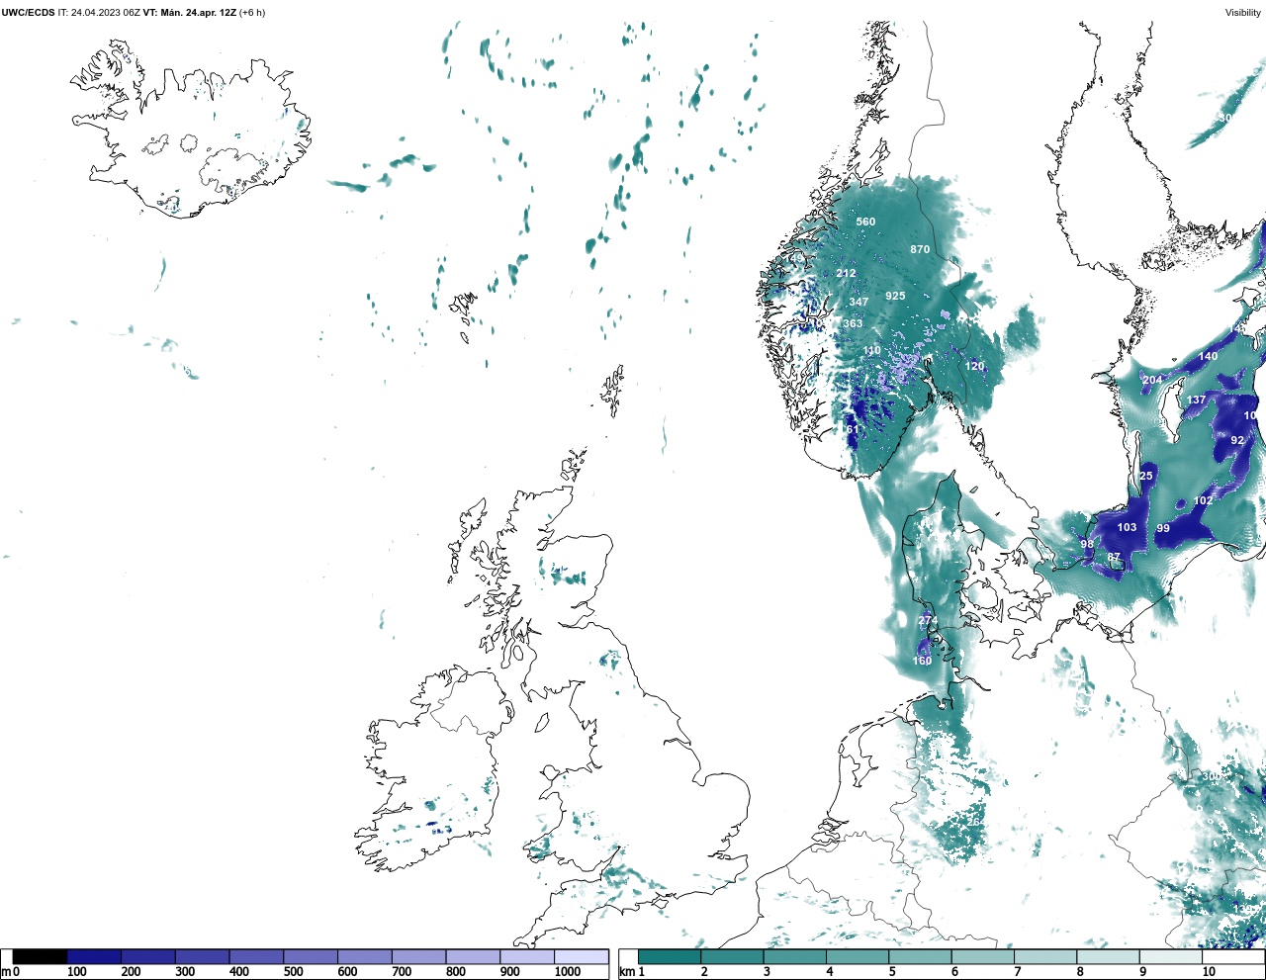Click the 900–1000 m pale swatch
This screenshot has height=980, width=1266.
526,957
